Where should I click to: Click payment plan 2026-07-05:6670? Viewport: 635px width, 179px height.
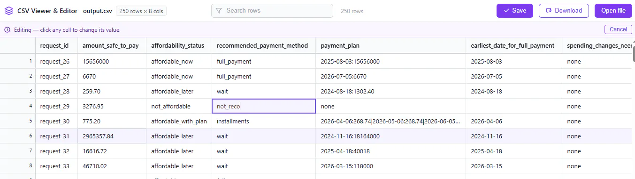(x=390, y=76)
